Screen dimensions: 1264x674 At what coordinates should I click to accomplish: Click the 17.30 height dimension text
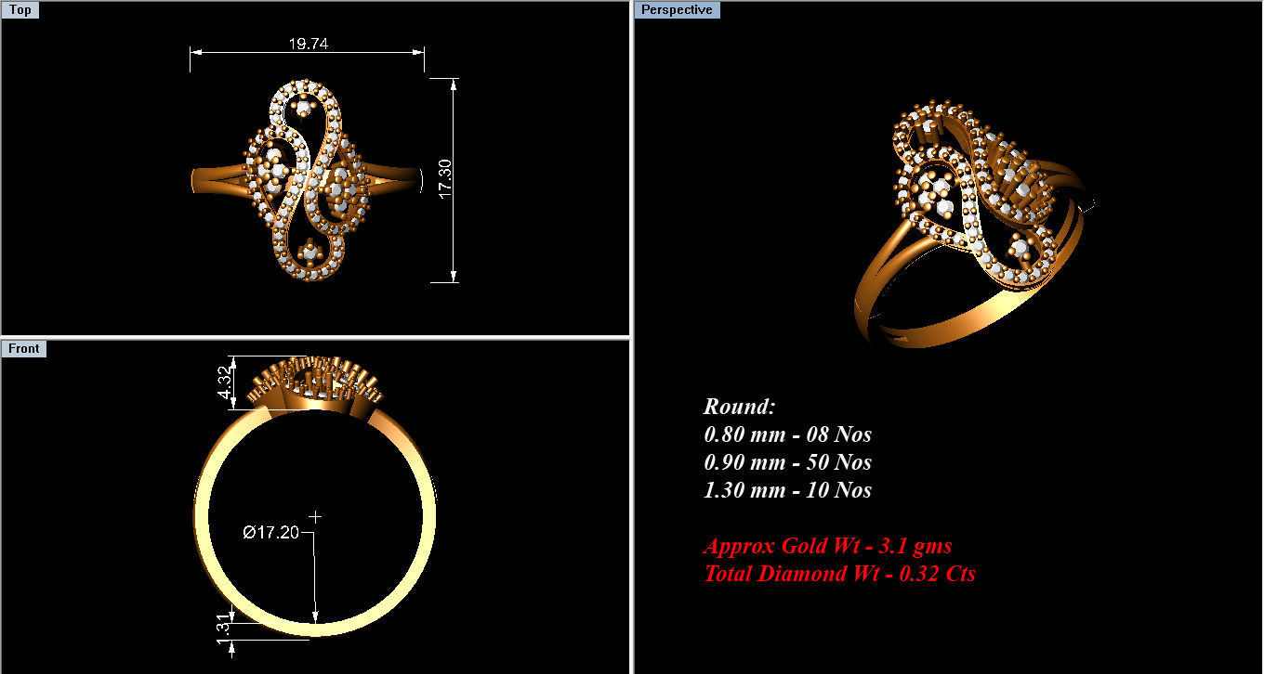point(445,178)
